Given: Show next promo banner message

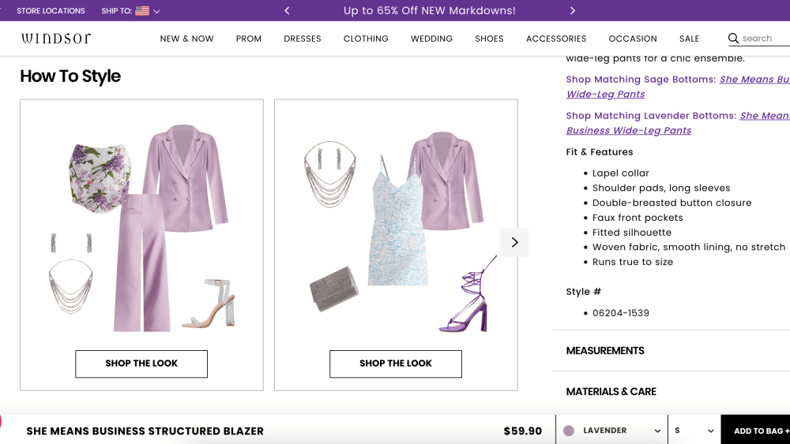Looking at the screenshot, I should coord(572,10).
